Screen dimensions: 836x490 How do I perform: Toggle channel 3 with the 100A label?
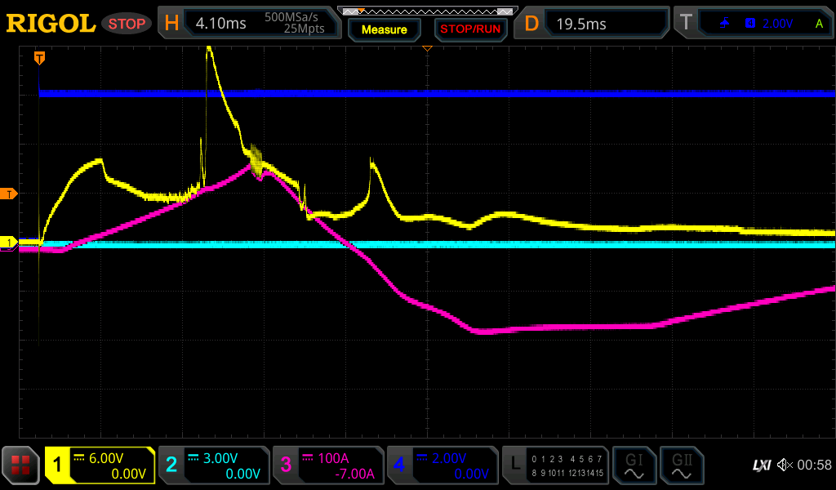click(x=327, y=465)
